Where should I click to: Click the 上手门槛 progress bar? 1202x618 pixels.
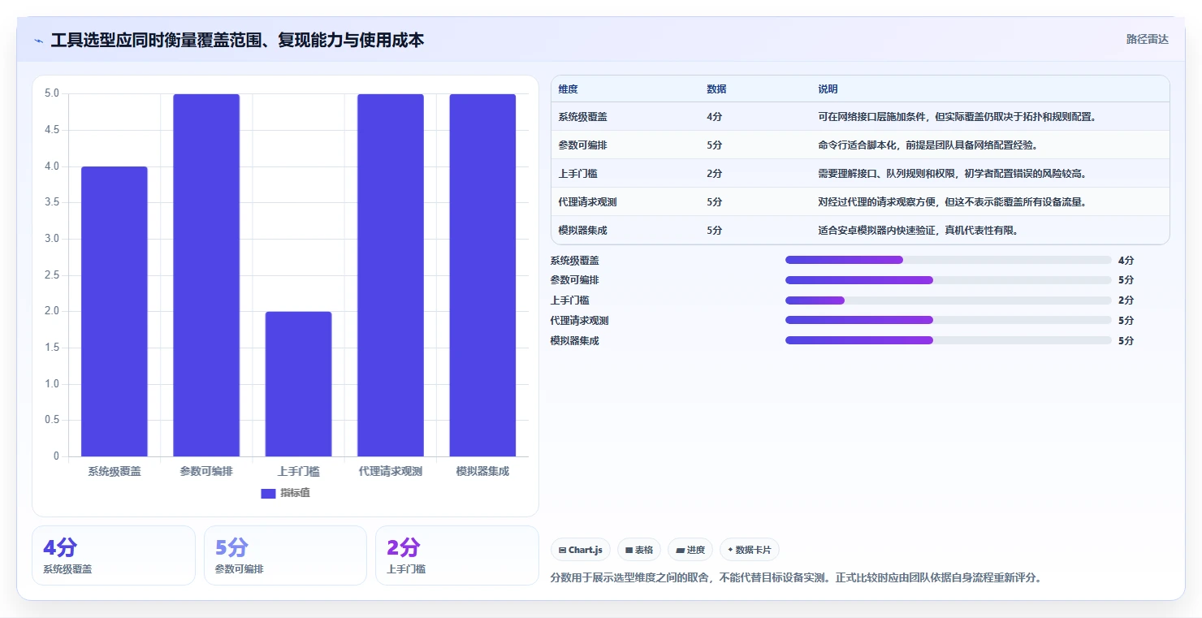point(948,300)
